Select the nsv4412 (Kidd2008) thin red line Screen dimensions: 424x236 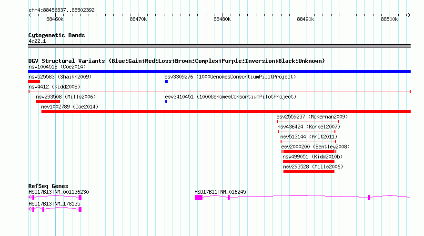pyautogui.click(x=219, y=91)
